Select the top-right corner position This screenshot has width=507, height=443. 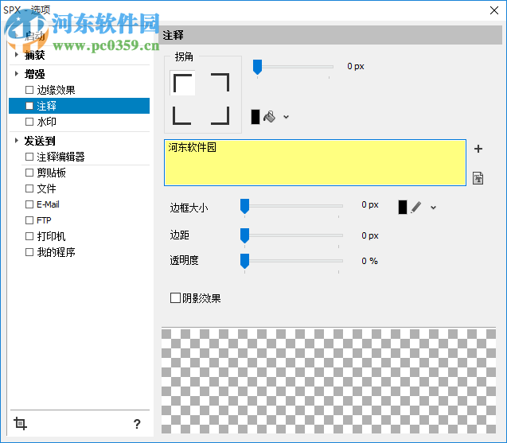pos(220,83)
